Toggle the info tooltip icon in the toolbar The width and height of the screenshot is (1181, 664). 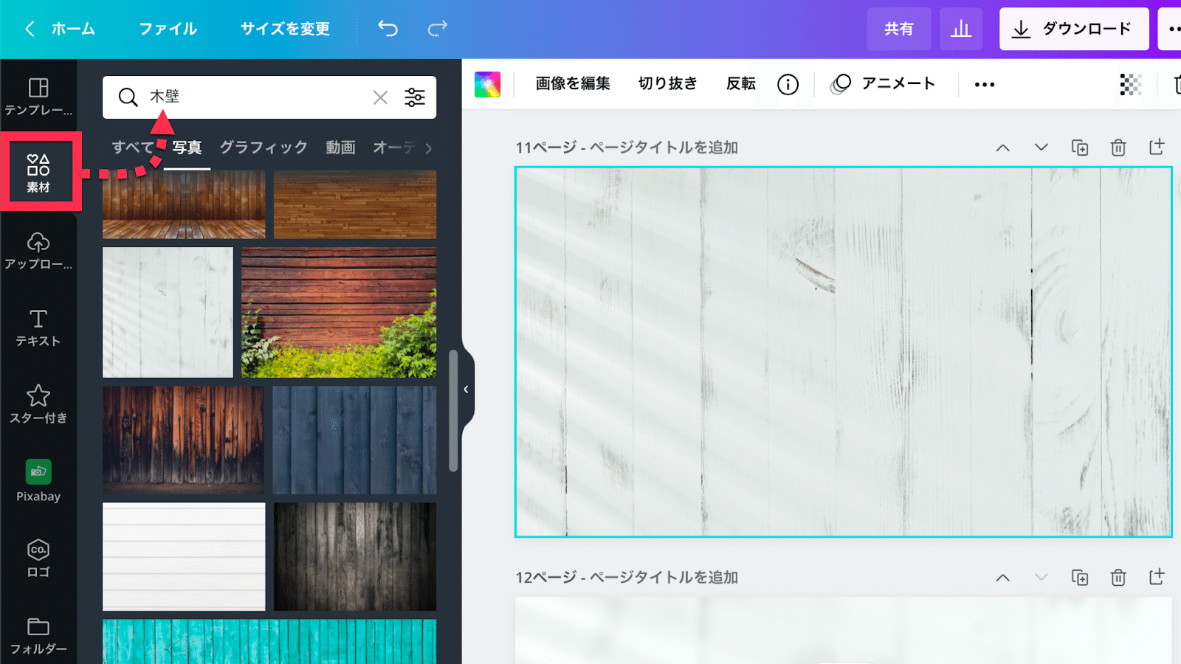coord(788,83)
